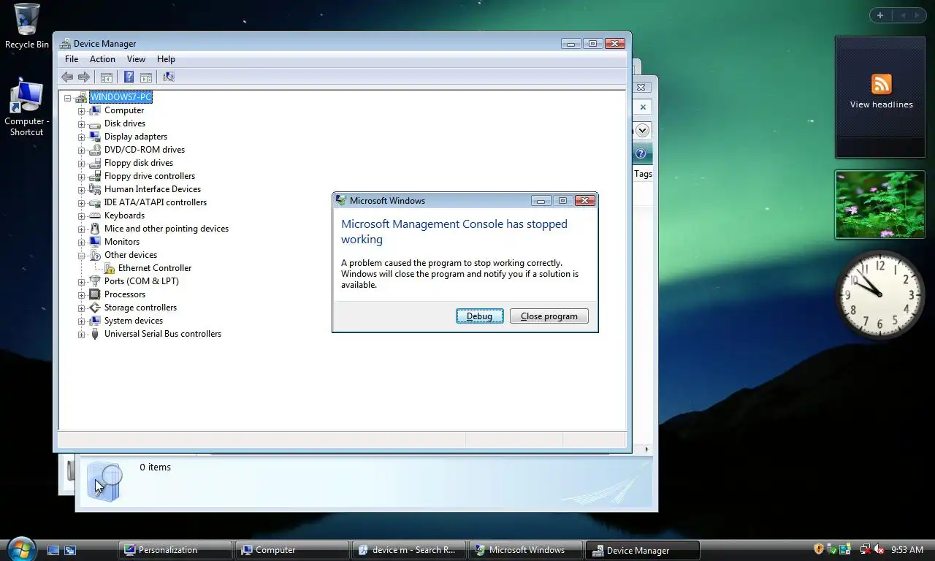Select the Disk drives icon in tree

pos(95,123)
